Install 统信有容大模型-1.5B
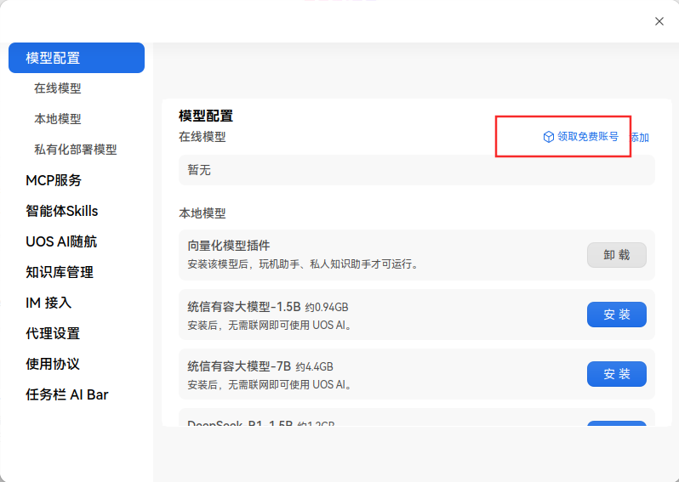The width and height of the screenshot is (679, 482). [x=617, y=315]
